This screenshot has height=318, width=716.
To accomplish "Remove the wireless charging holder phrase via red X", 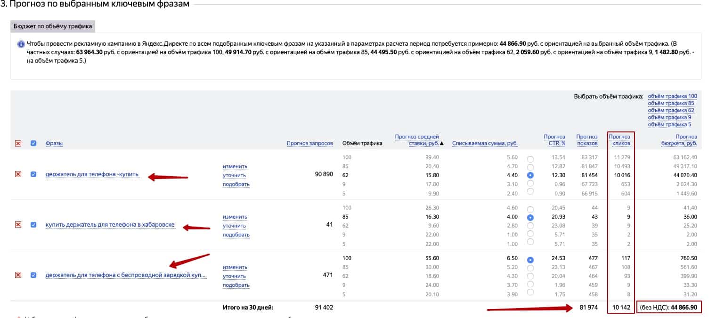I will pyautogui.click(x=18, y=275).
